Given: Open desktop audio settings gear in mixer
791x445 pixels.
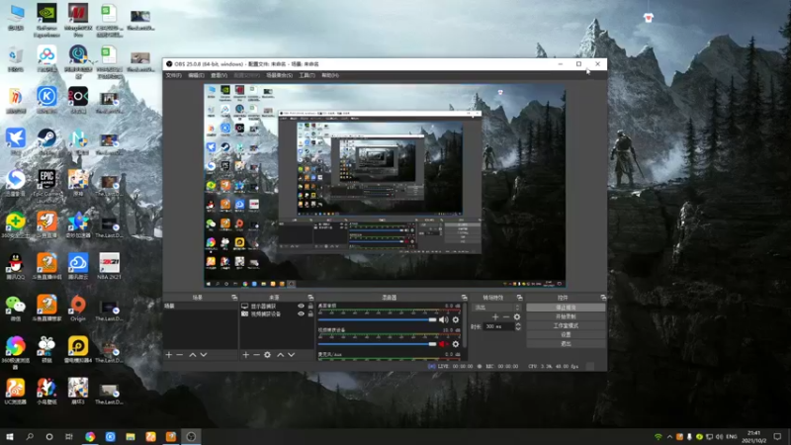Looking at the screenshot, I should [456, 319].
